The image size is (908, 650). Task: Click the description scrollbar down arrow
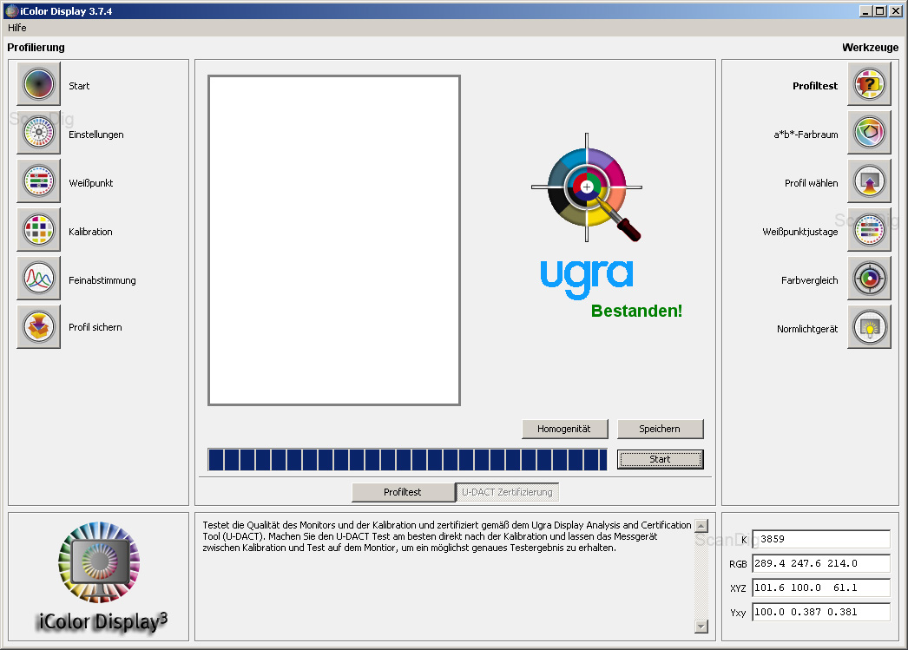coord(701,627)
